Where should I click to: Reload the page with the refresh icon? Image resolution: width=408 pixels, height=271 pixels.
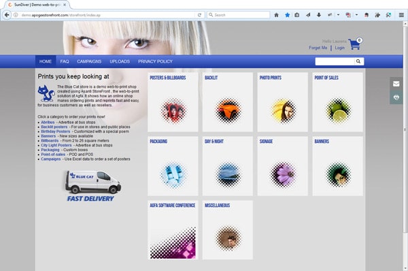pos(199,15)
